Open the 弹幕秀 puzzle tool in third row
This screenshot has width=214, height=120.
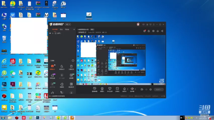pos(62,85)
